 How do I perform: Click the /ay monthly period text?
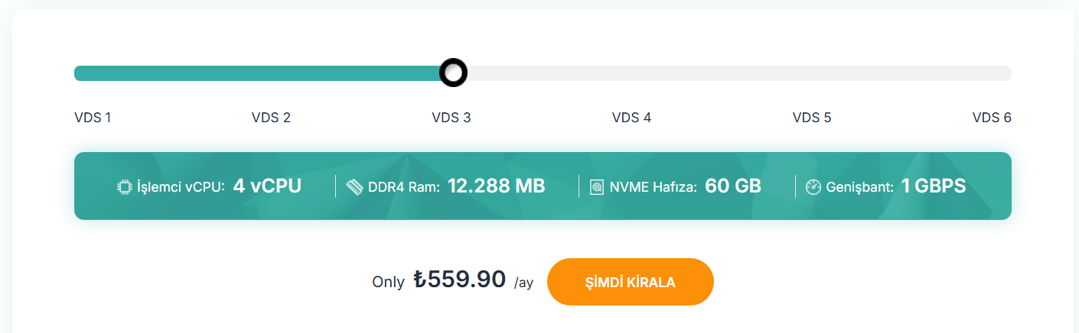click(x=523, y=283)
